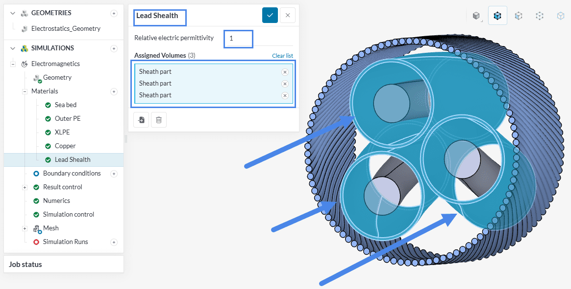The height and width of the screenshot is (289, 571).
Task: Enable edge selection mode
Action: pos(540,16)
